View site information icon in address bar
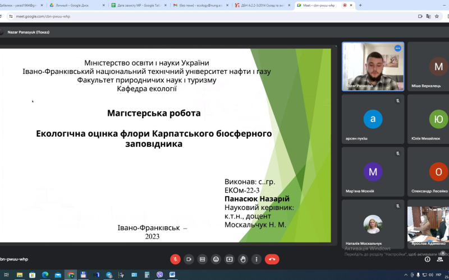The width and height of the screenshot is (449, 280). (x=11, y=16)
